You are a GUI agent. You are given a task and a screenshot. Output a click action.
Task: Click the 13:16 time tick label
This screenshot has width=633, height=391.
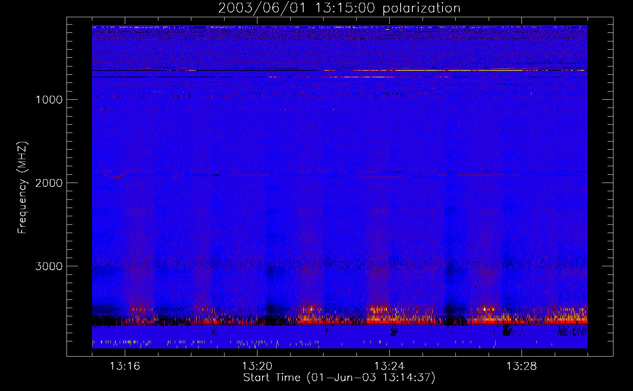125,366
